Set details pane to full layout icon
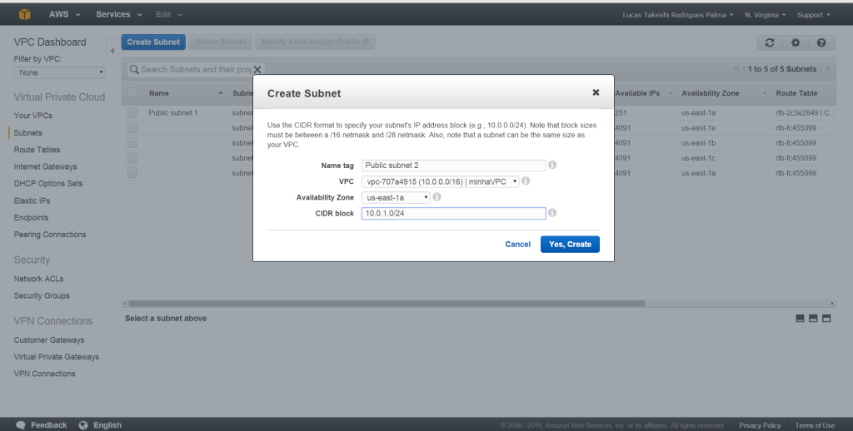This screenshot has width=853, height=431. [826, 319]
